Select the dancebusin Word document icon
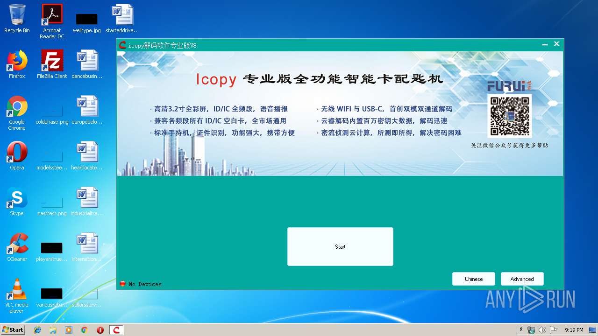The image size is (598, 336). 87,64
